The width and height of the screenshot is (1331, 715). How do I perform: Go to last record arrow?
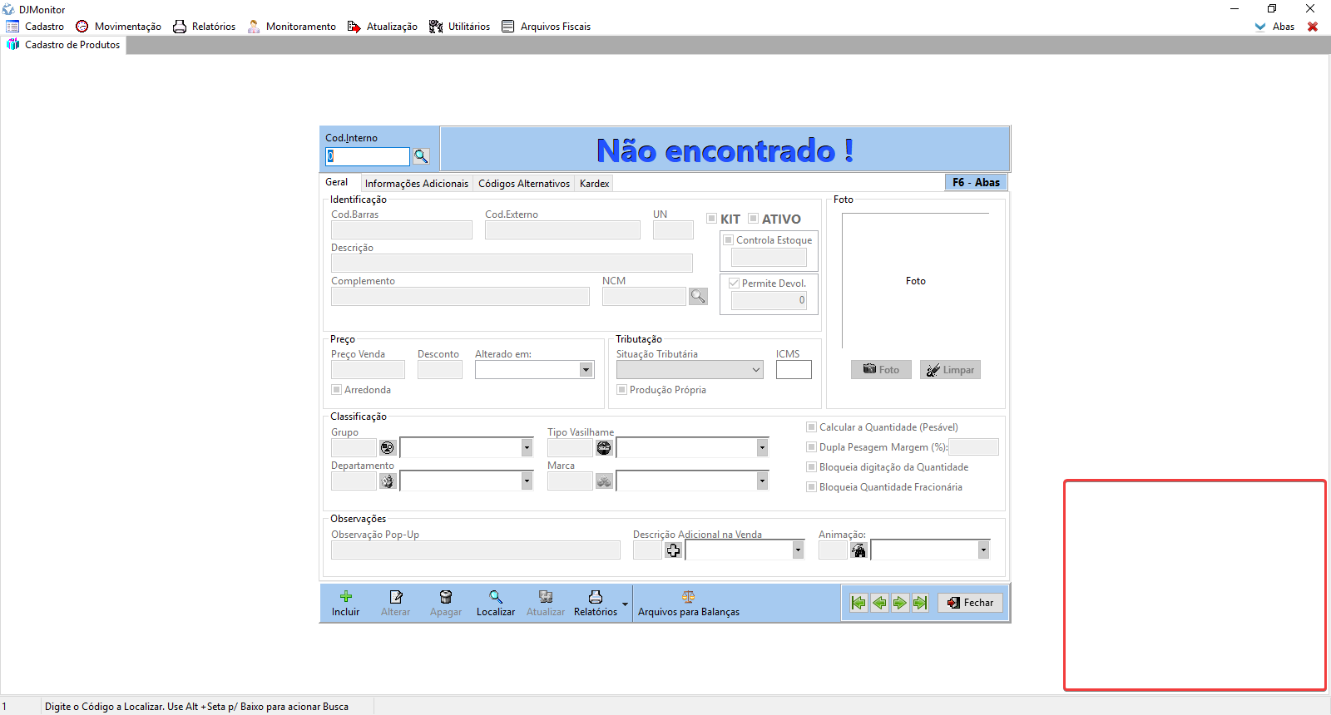(920, 603)
